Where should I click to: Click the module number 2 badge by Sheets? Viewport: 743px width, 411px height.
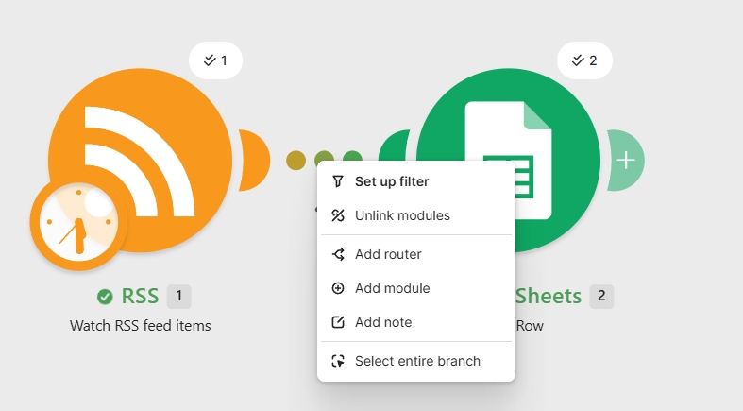(x=601, y=297)
